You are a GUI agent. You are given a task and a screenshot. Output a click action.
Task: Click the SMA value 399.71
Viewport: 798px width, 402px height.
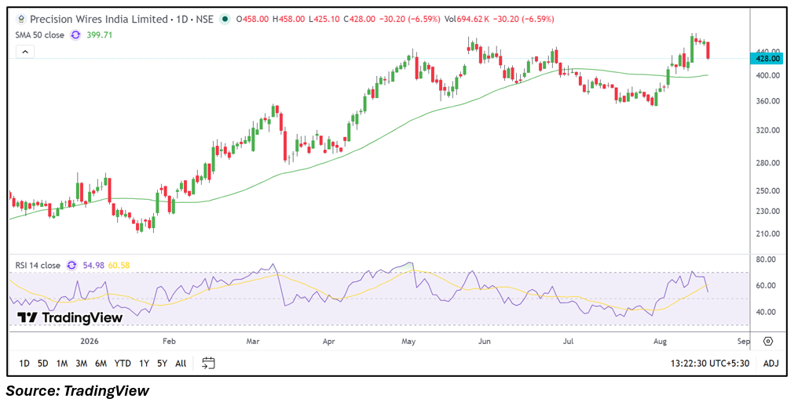point(101,35)
